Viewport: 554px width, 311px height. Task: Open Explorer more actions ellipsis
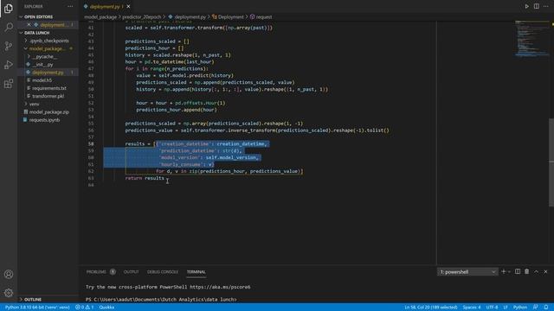tap(70, 6)
